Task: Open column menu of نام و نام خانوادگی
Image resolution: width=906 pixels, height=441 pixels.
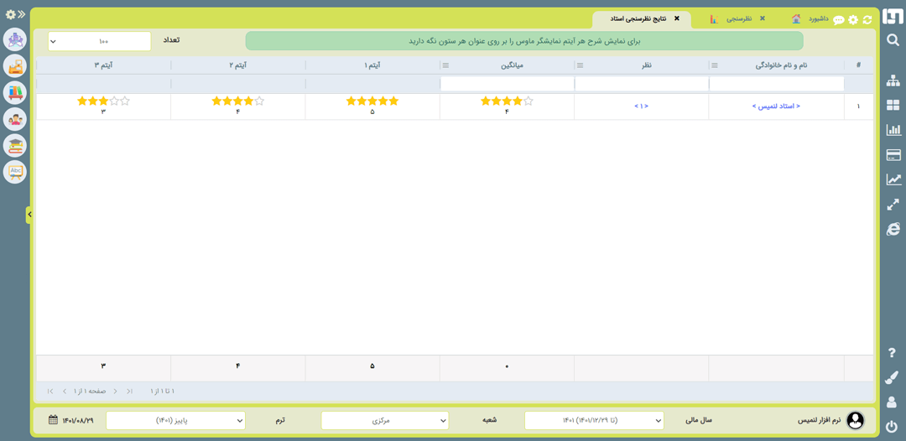Action: 715,65
